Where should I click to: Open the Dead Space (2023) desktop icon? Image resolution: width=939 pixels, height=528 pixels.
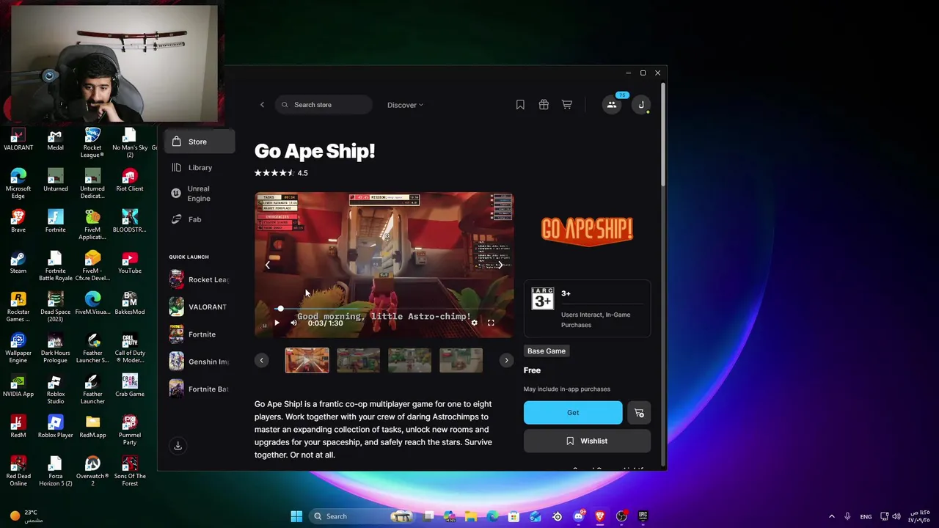click(x=55, y=307)
